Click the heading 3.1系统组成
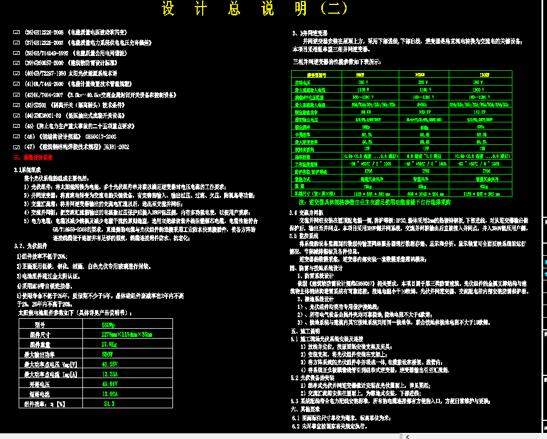The height and width of the screenshot is (439, 547). click(x=27, y=170)
